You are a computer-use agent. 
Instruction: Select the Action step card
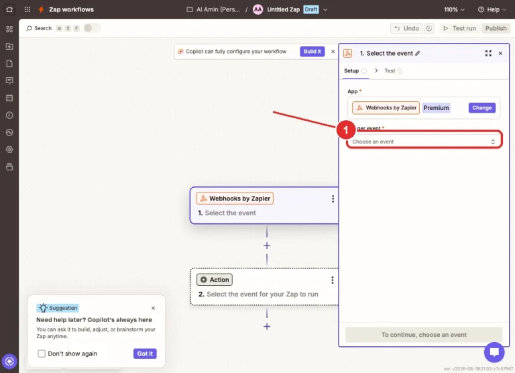click(x=264, y=287)
